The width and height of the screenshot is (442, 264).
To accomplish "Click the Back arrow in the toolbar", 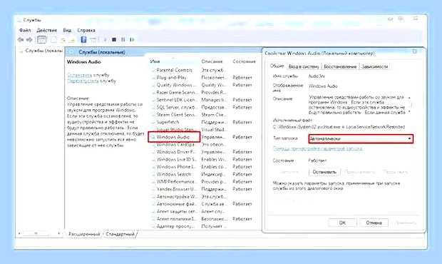I will [x=21, y=39].
